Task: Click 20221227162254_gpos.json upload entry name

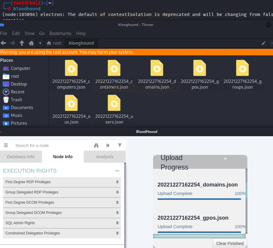Action: [x=193, y=218]
